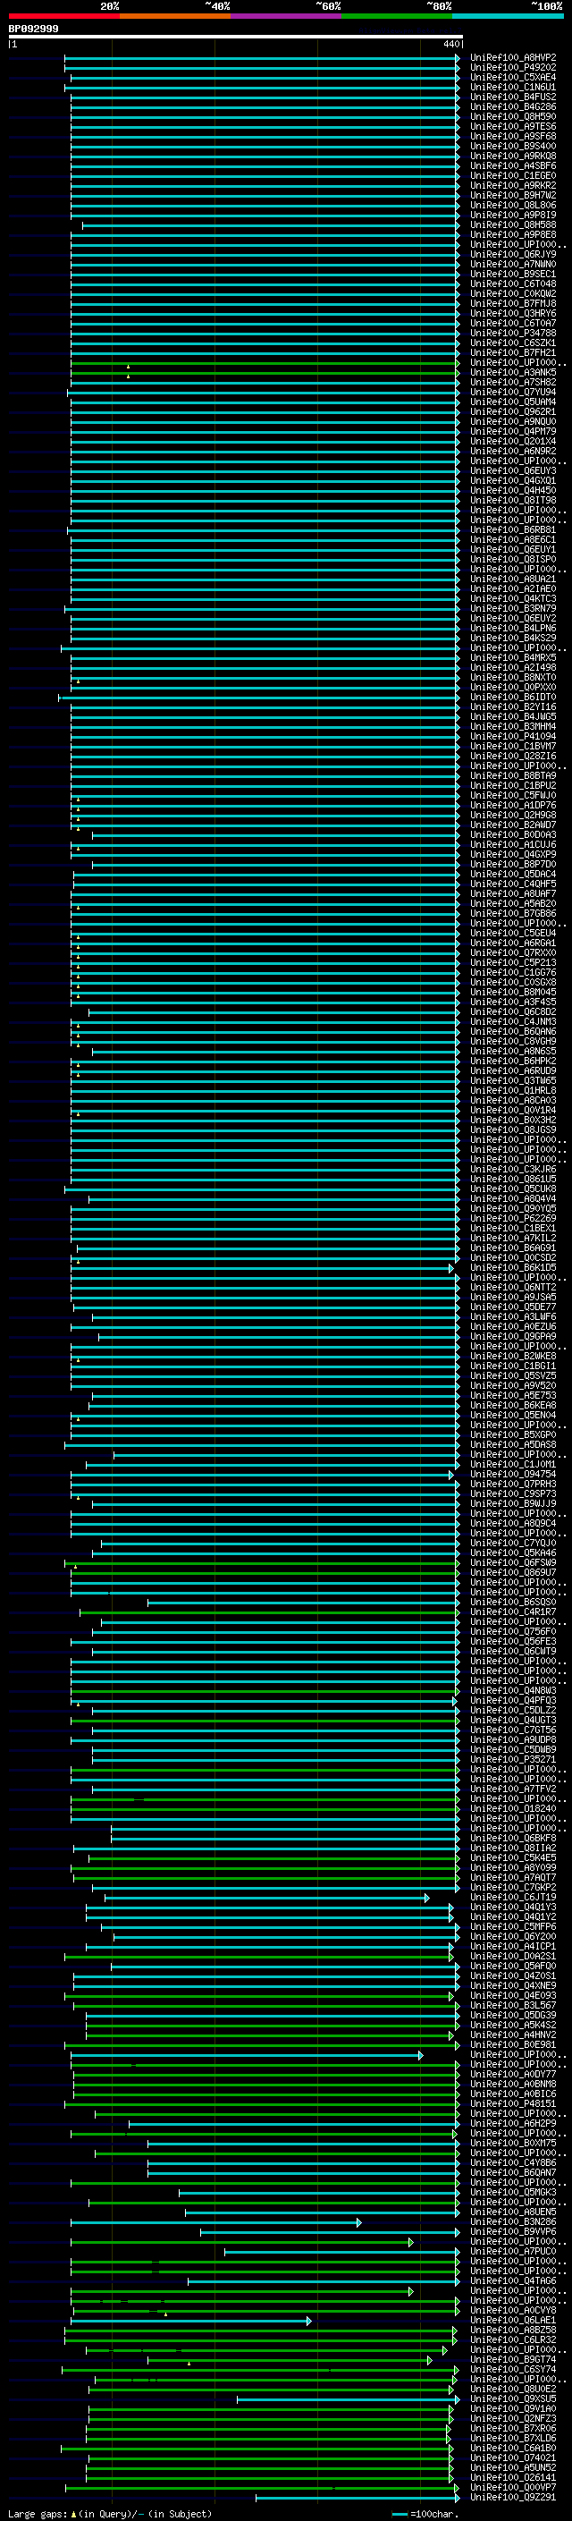
Task: Select the UniRef100_B9GT74 label
Action: point(513,2359)
